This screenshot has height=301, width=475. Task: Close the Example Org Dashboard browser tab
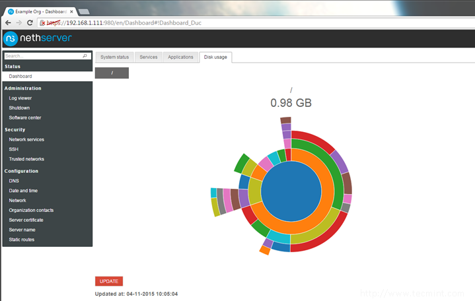pos(71,11)
